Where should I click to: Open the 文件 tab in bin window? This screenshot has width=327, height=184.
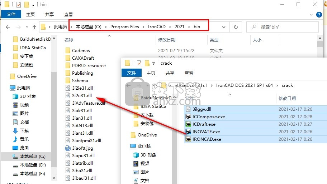pos(11,14)
